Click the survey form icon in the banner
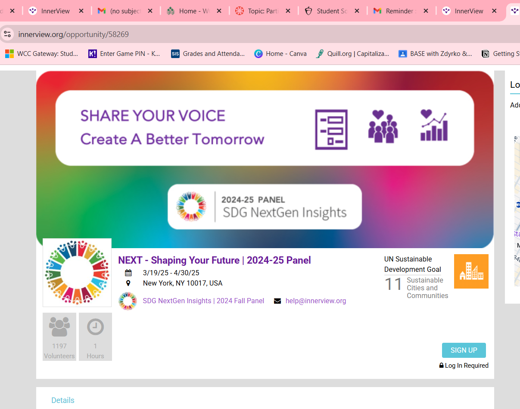 pyautogui.click(x=331, y=129)
